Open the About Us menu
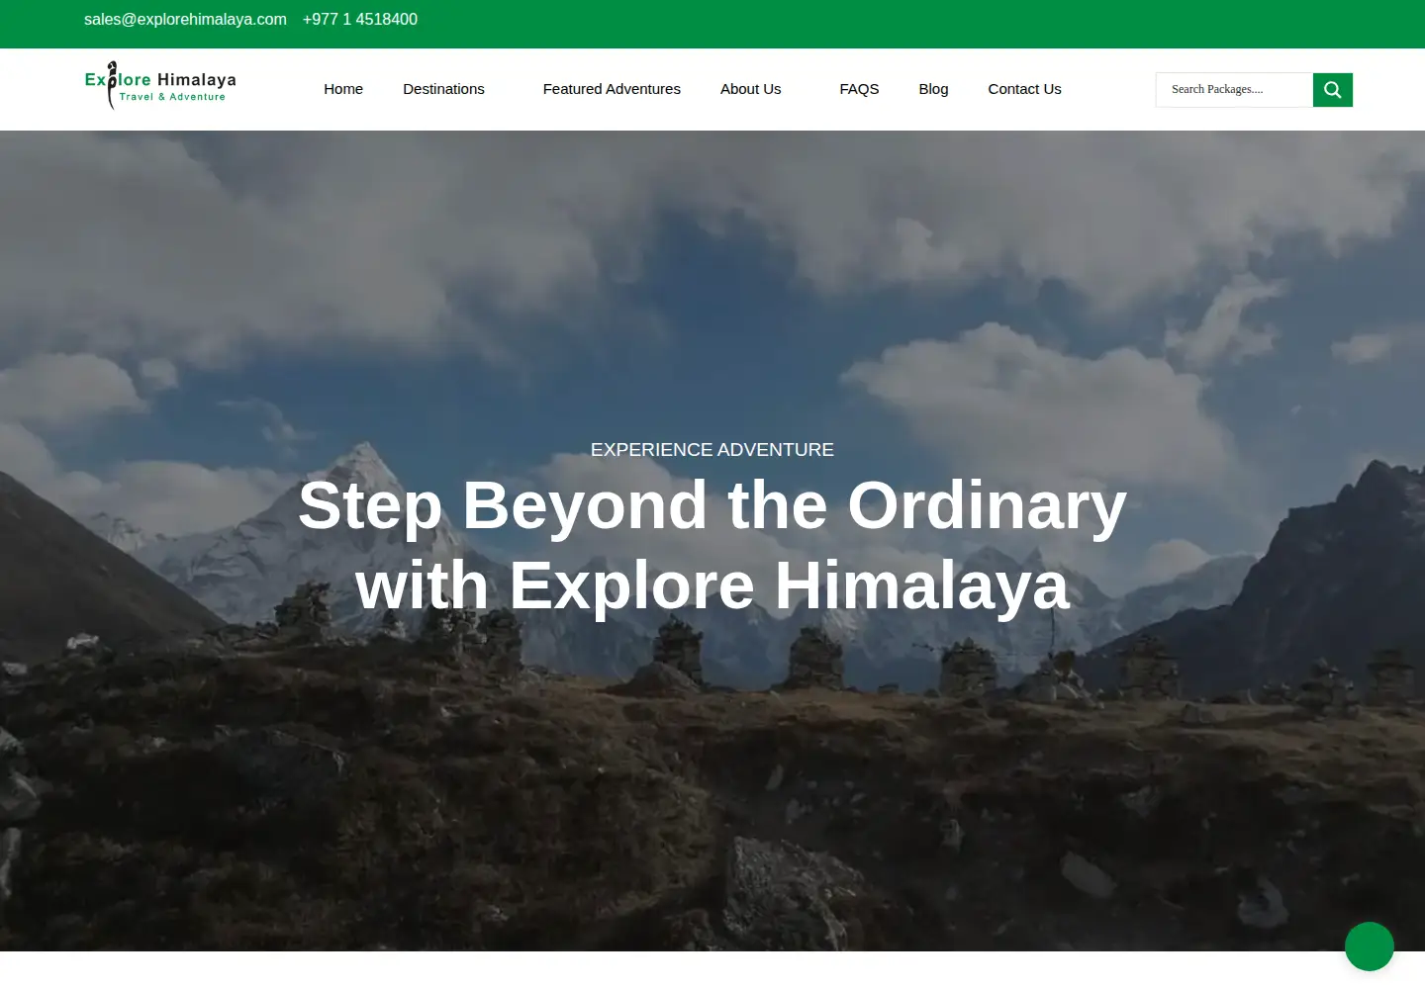Image resolution: width=1425 pixels, height=989 pixels. click(750, 89)
